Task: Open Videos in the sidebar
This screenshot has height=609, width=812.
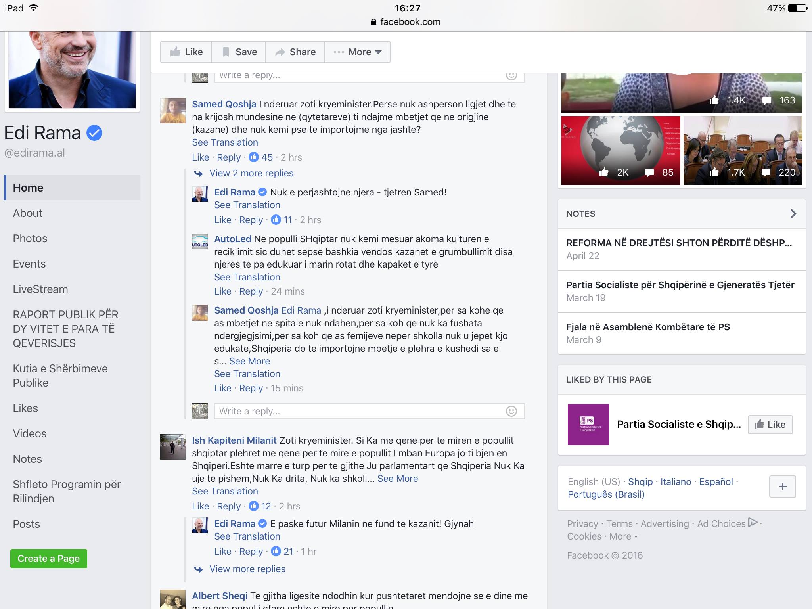Action: 29,433
